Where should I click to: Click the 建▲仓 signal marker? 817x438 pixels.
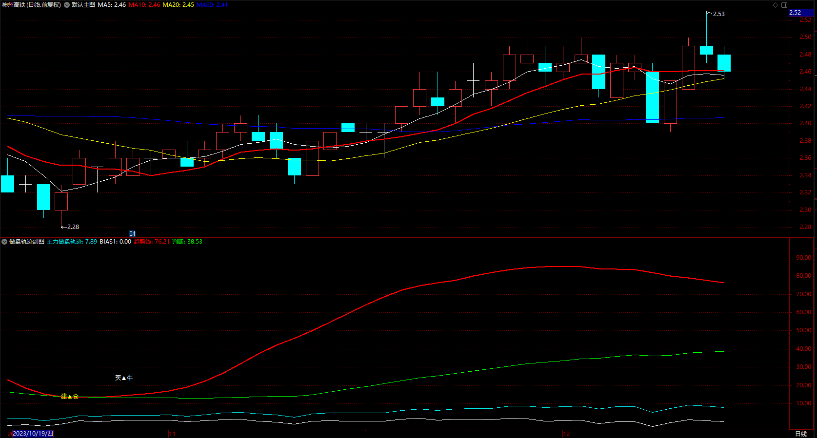point(69,397)
